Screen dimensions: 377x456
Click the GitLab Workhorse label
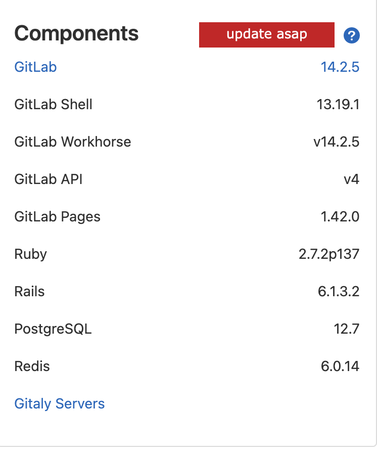(x=72, y=142)
